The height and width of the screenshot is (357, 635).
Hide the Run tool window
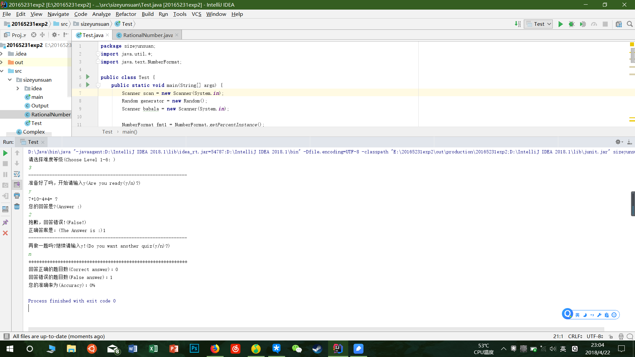(629, 142)
